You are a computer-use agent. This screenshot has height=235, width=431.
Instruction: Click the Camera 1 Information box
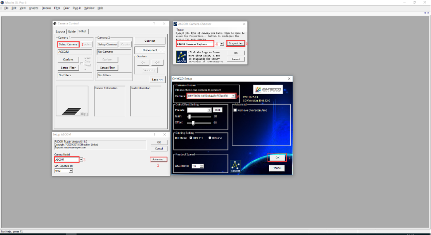109,101
